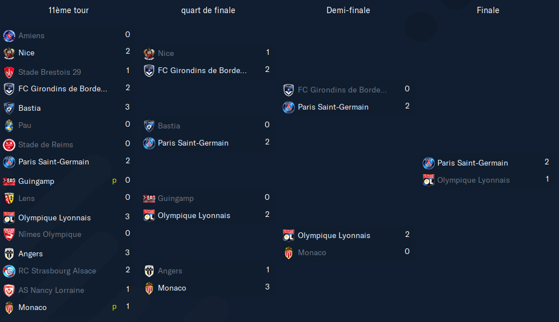Viewport: 559px width, 322px height.
Task: Click the penalty 'p' marker beside Guingamp
Action: 114,181
